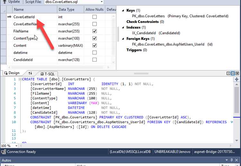
Task: Uncheck Allow Nulls for Content column
Action: click(x=94, y=45)
